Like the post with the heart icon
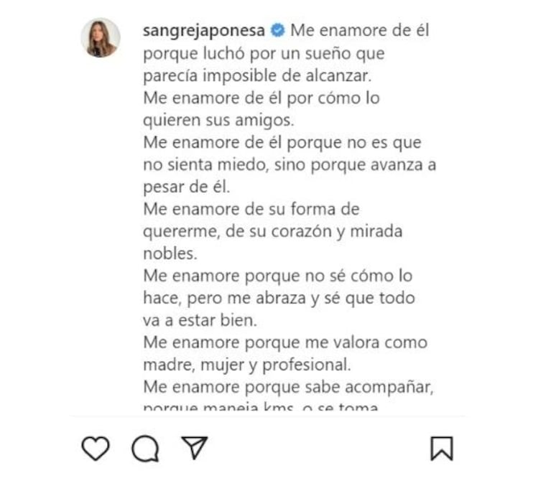 tap(96, 448)
